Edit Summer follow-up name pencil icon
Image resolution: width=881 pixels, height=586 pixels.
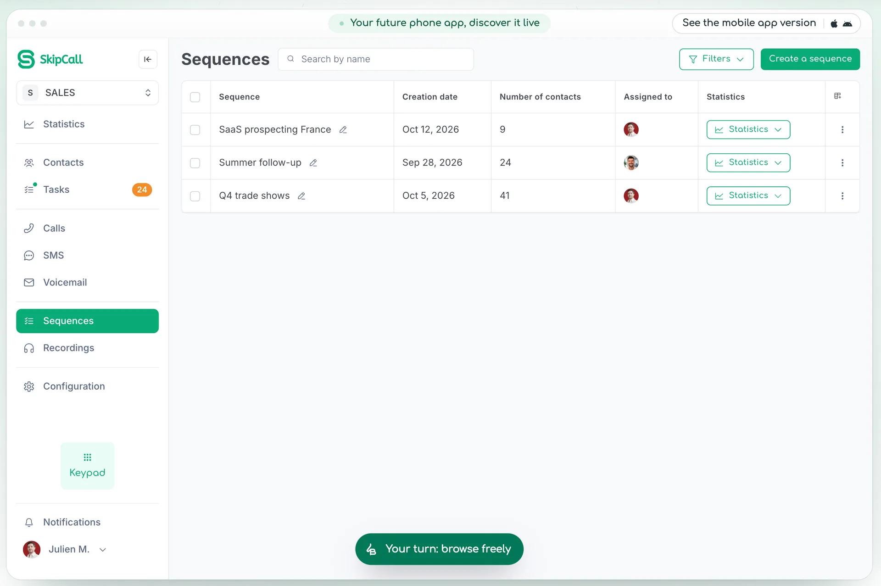pyautogui.click(x=313, y=163)
